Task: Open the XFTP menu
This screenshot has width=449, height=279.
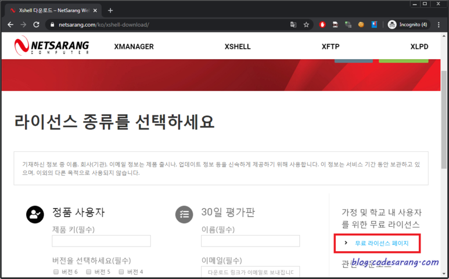Action: 331,46
